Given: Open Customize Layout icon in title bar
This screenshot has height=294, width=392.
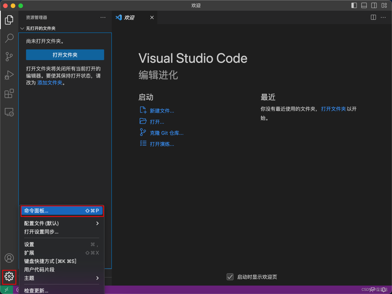Looking at the screenshot, I should point(384,5).
